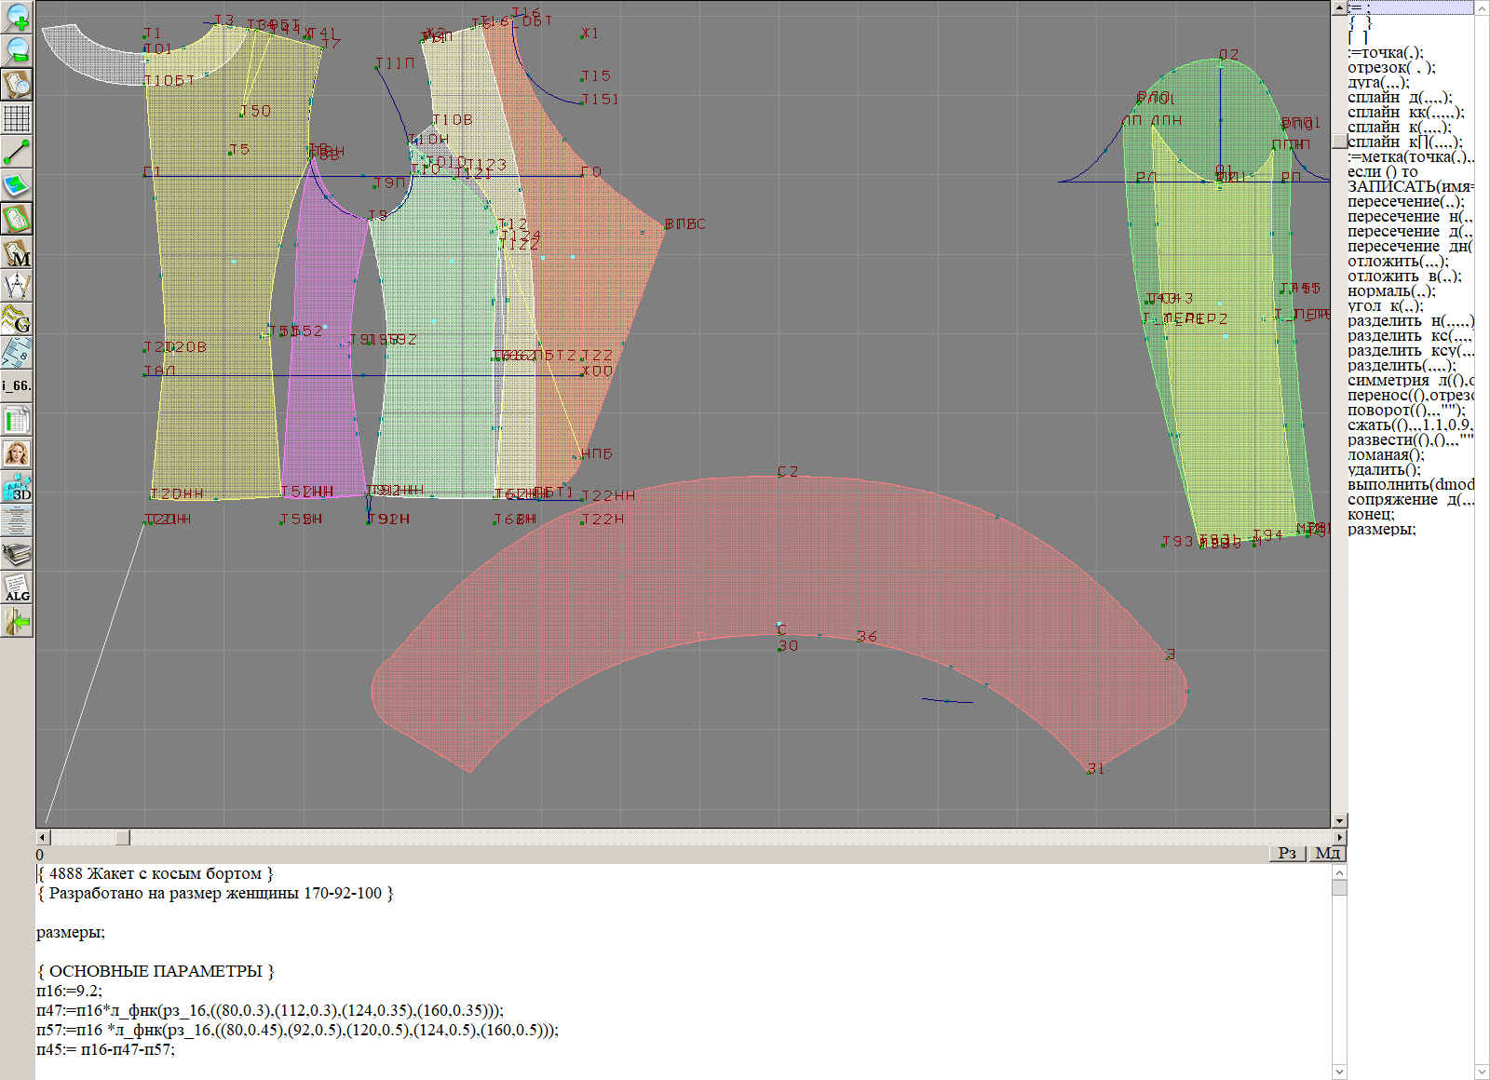This screenshot has height=1080, width=1490.
Task: Click the compass and ruler drawing icon
Action: point(17,286)
